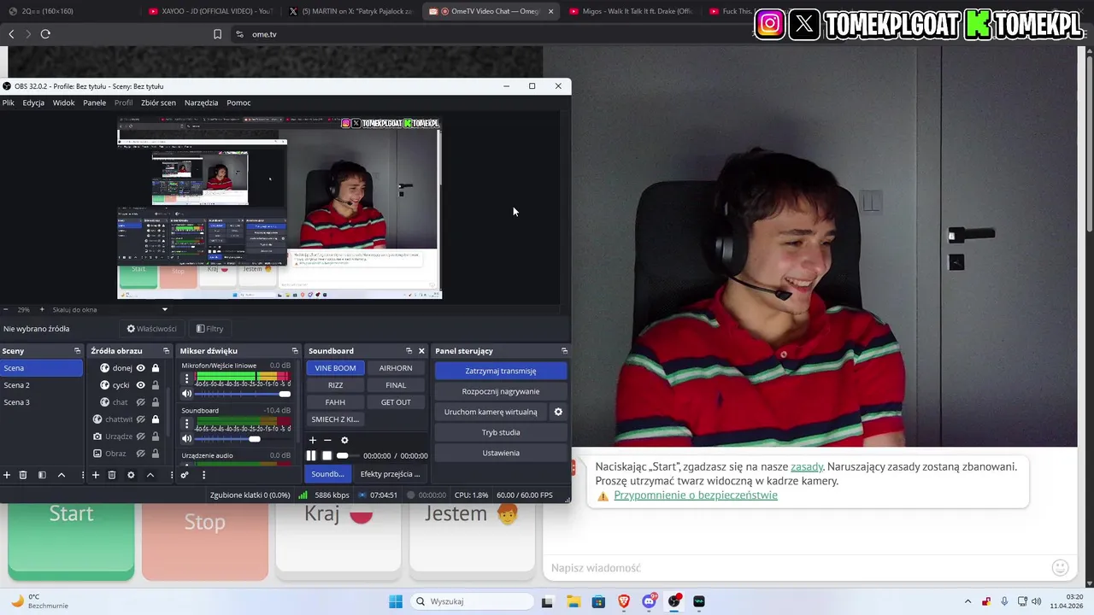Zoom in preview with plus button
Viewport: 1094px width, 615px height.
pos(41,309)
